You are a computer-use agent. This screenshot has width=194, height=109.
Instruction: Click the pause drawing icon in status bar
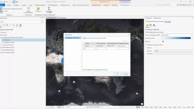click(139, 107)
